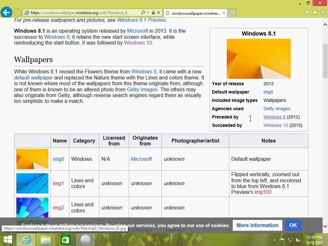Expand the address bar dropdown arrow
328x246 pixels.
click(x=148, y=13)
